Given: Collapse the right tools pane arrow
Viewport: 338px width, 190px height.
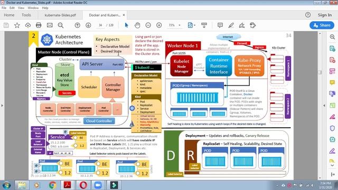Looking at the screenshot, I should [x=324, y=106].
